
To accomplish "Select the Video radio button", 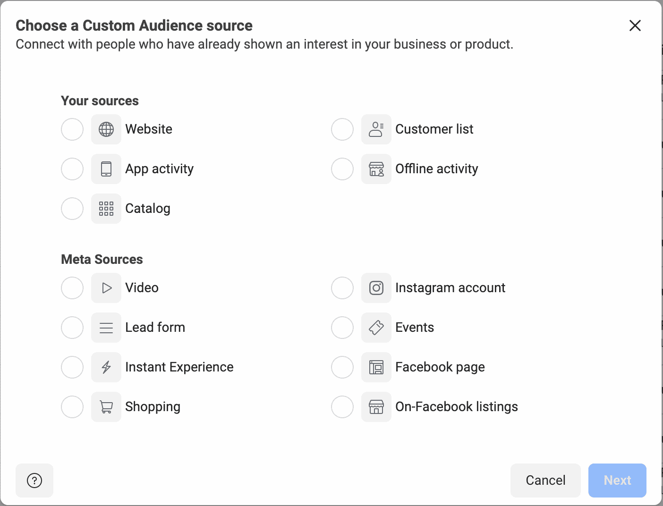I will tap(72, 288).
